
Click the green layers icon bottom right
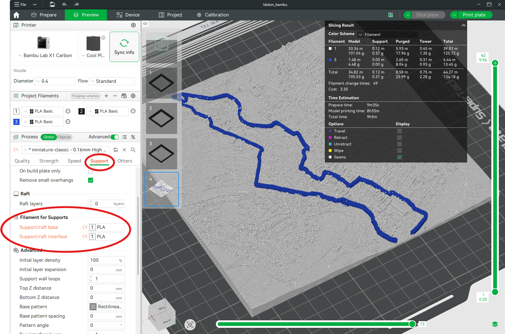[495, 324]
